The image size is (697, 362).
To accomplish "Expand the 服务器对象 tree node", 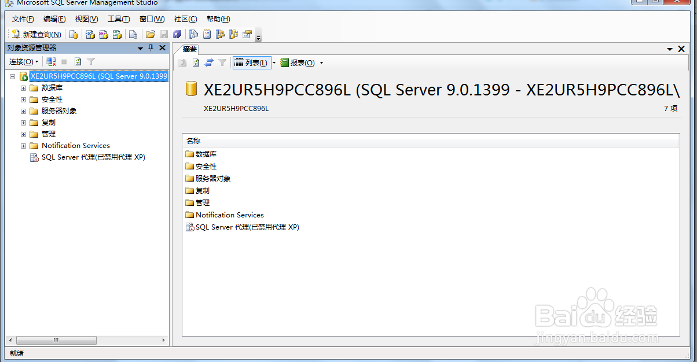I will (24, 111).
